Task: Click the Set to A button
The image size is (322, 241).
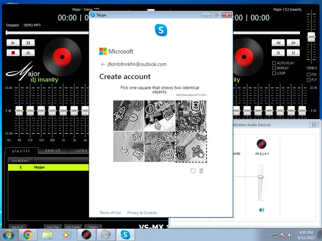Action: [x=17, y=227]
